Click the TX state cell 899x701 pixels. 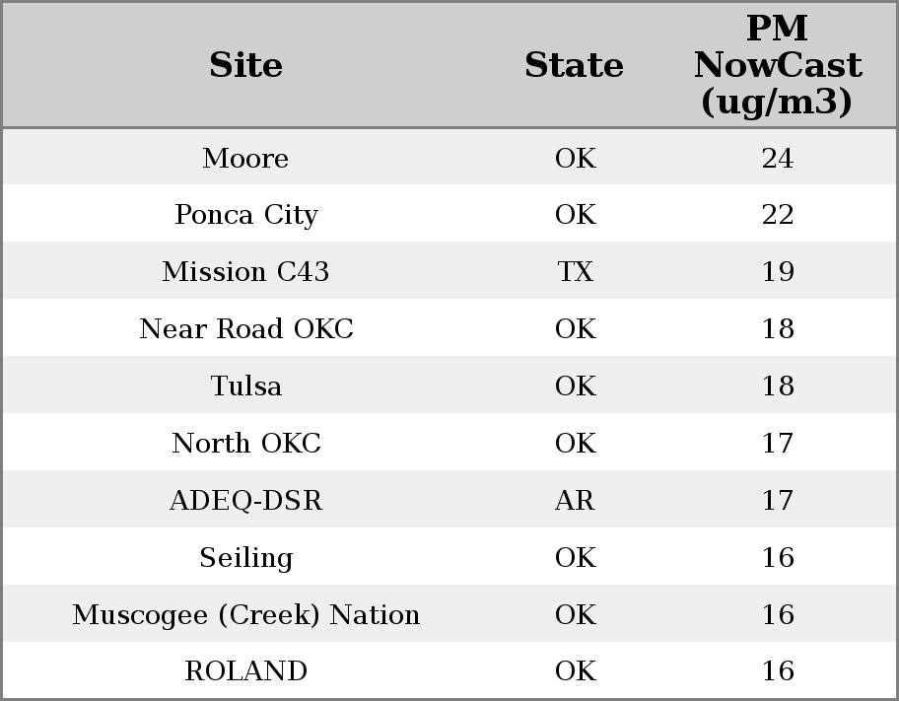pos(575,271)
